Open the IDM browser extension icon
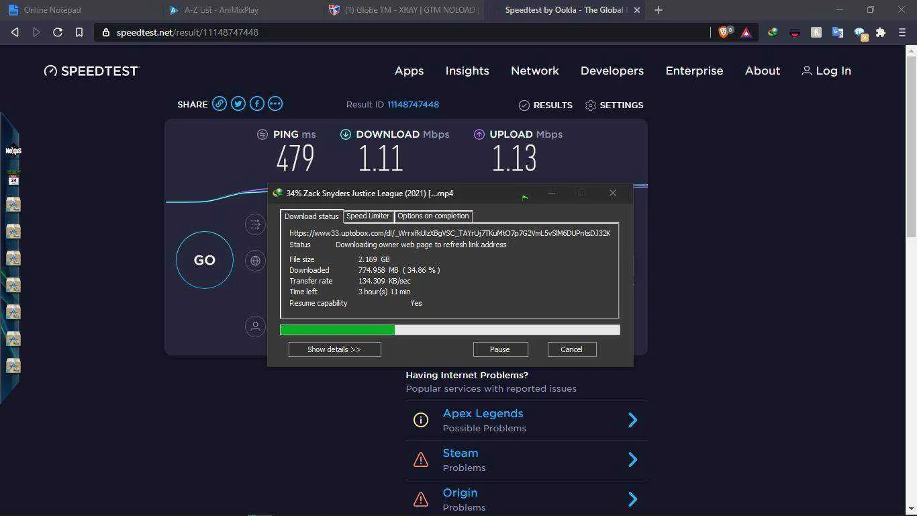Screen dimensions: 917x516 [x=773, y=32]
